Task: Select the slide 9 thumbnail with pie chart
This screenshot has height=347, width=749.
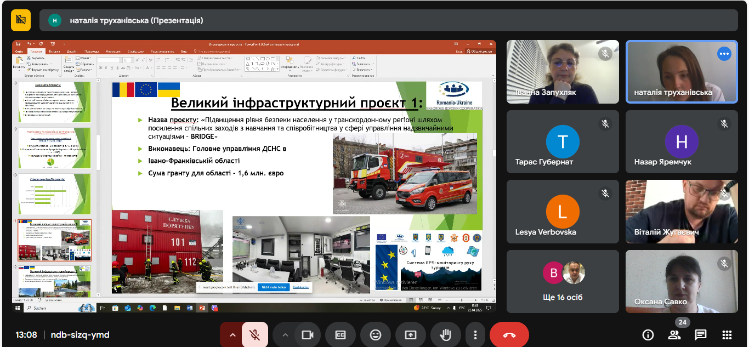Action: pyautogui.click(x=55, y=147)
